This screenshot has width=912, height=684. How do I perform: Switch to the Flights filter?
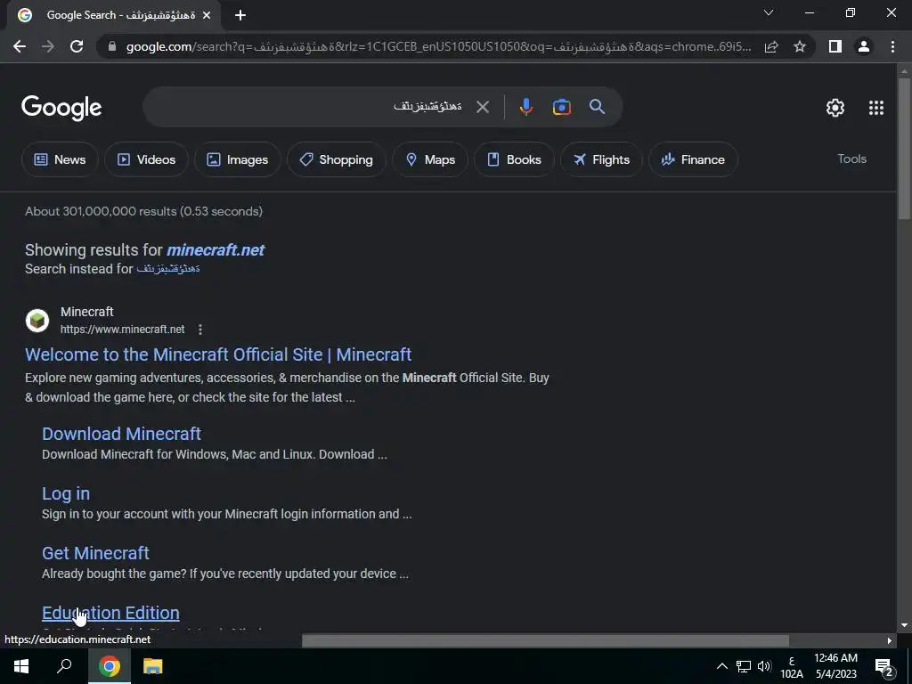coord(601,159)
